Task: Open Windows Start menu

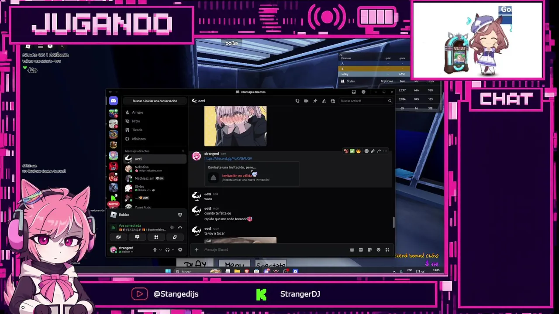Action: tap(168, 271)
